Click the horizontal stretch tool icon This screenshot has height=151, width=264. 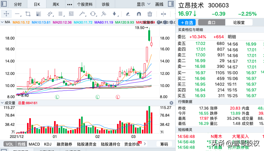point(163,14)
